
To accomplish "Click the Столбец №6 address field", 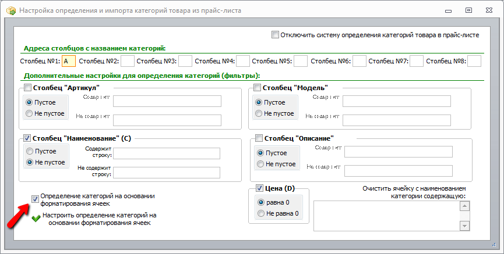I will coord(360,61).
